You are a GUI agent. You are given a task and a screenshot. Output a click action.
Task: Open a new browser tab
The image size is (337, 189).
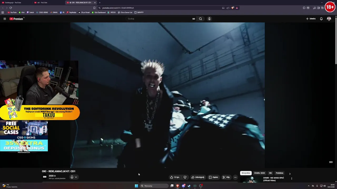pyautogui.click(x=100, y=3)
